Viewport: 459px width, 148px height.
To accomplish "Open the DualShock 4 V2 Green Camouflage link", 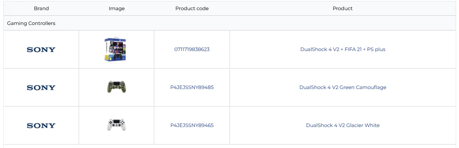I will pos(343,87).
